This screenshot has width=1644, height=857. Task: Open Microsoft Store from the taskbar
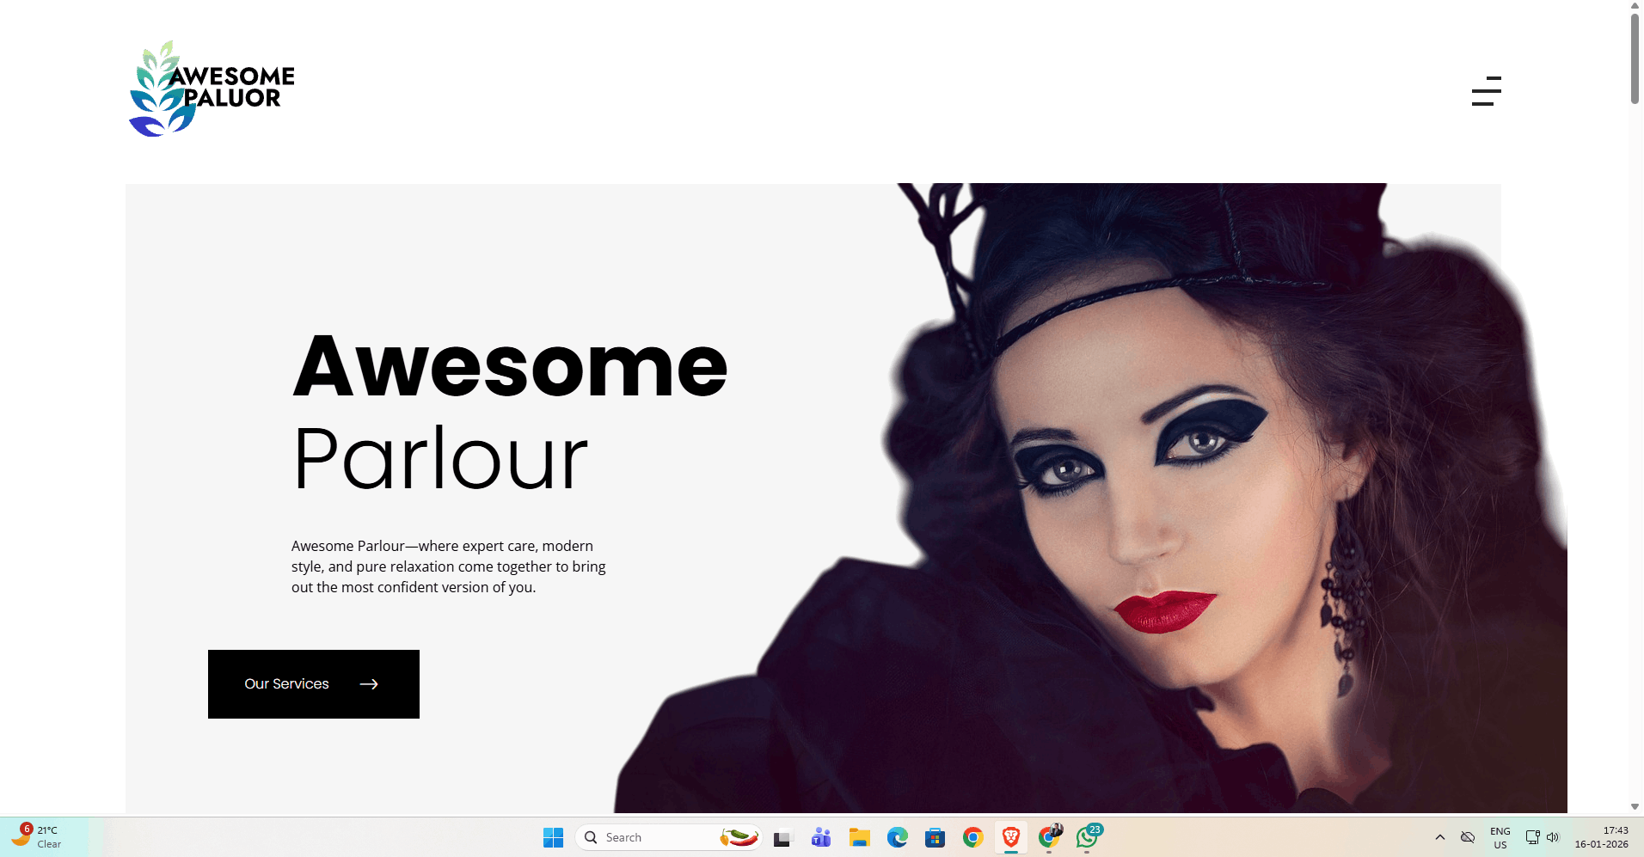click(x=935, y=837)
